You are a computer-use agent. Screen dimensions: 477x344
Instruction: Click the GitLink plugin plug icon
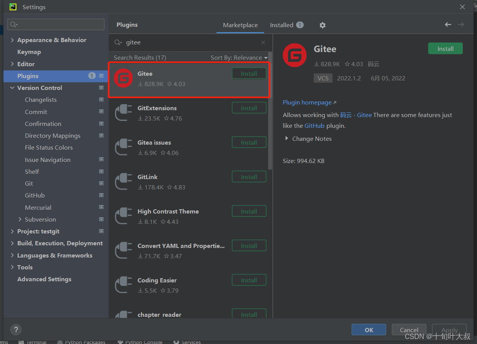123,181
